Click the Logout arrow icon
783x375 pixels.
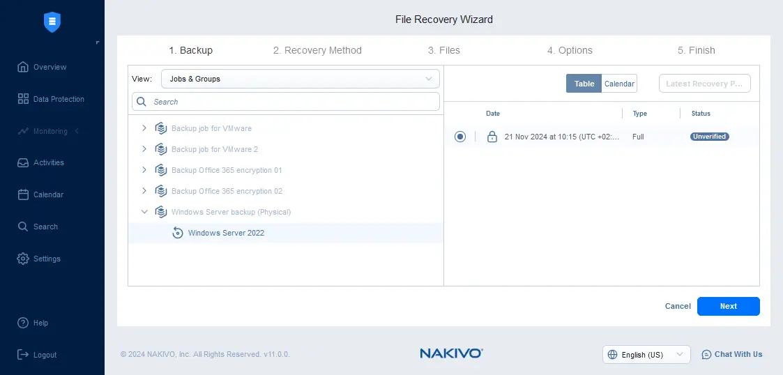[23, 355]
